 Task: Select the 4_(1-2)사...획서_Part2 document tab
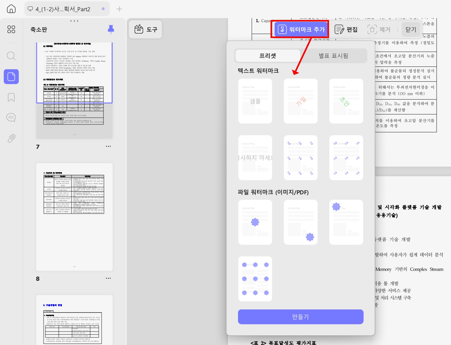pos(67,9)
